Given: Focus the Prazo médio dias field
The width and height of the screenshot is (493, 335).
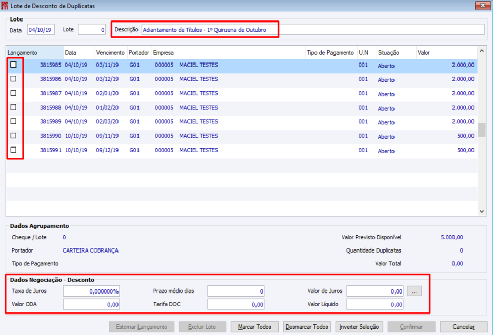Looking at the screenshot, I should (236, 291).
